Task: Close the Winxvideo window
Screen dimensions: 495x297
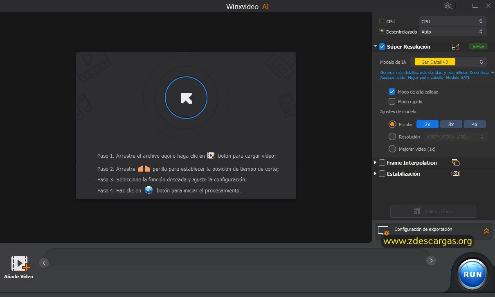Action: click(x=488, y=6)
